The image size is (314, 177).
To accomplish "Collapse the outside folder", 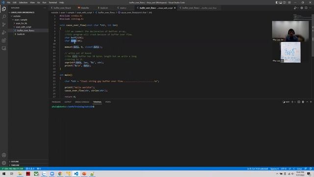I will (x=28, y=16).
